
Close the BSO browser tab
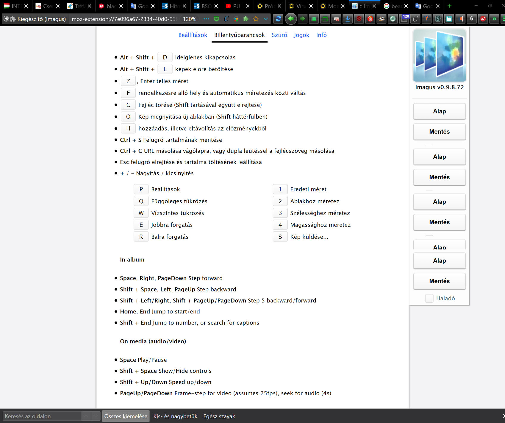pos(216,6)
